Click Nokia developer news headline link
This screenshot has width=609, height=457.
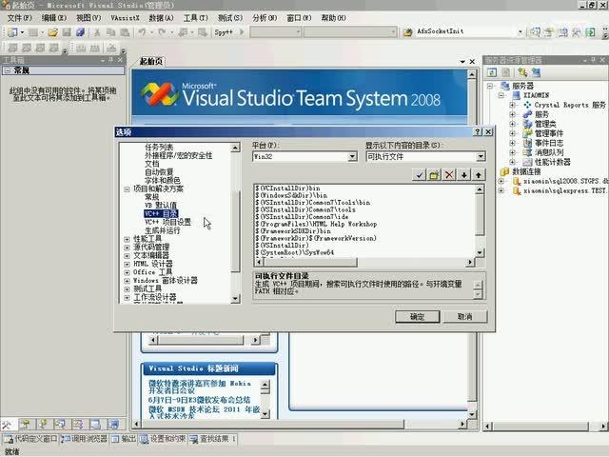200,387
